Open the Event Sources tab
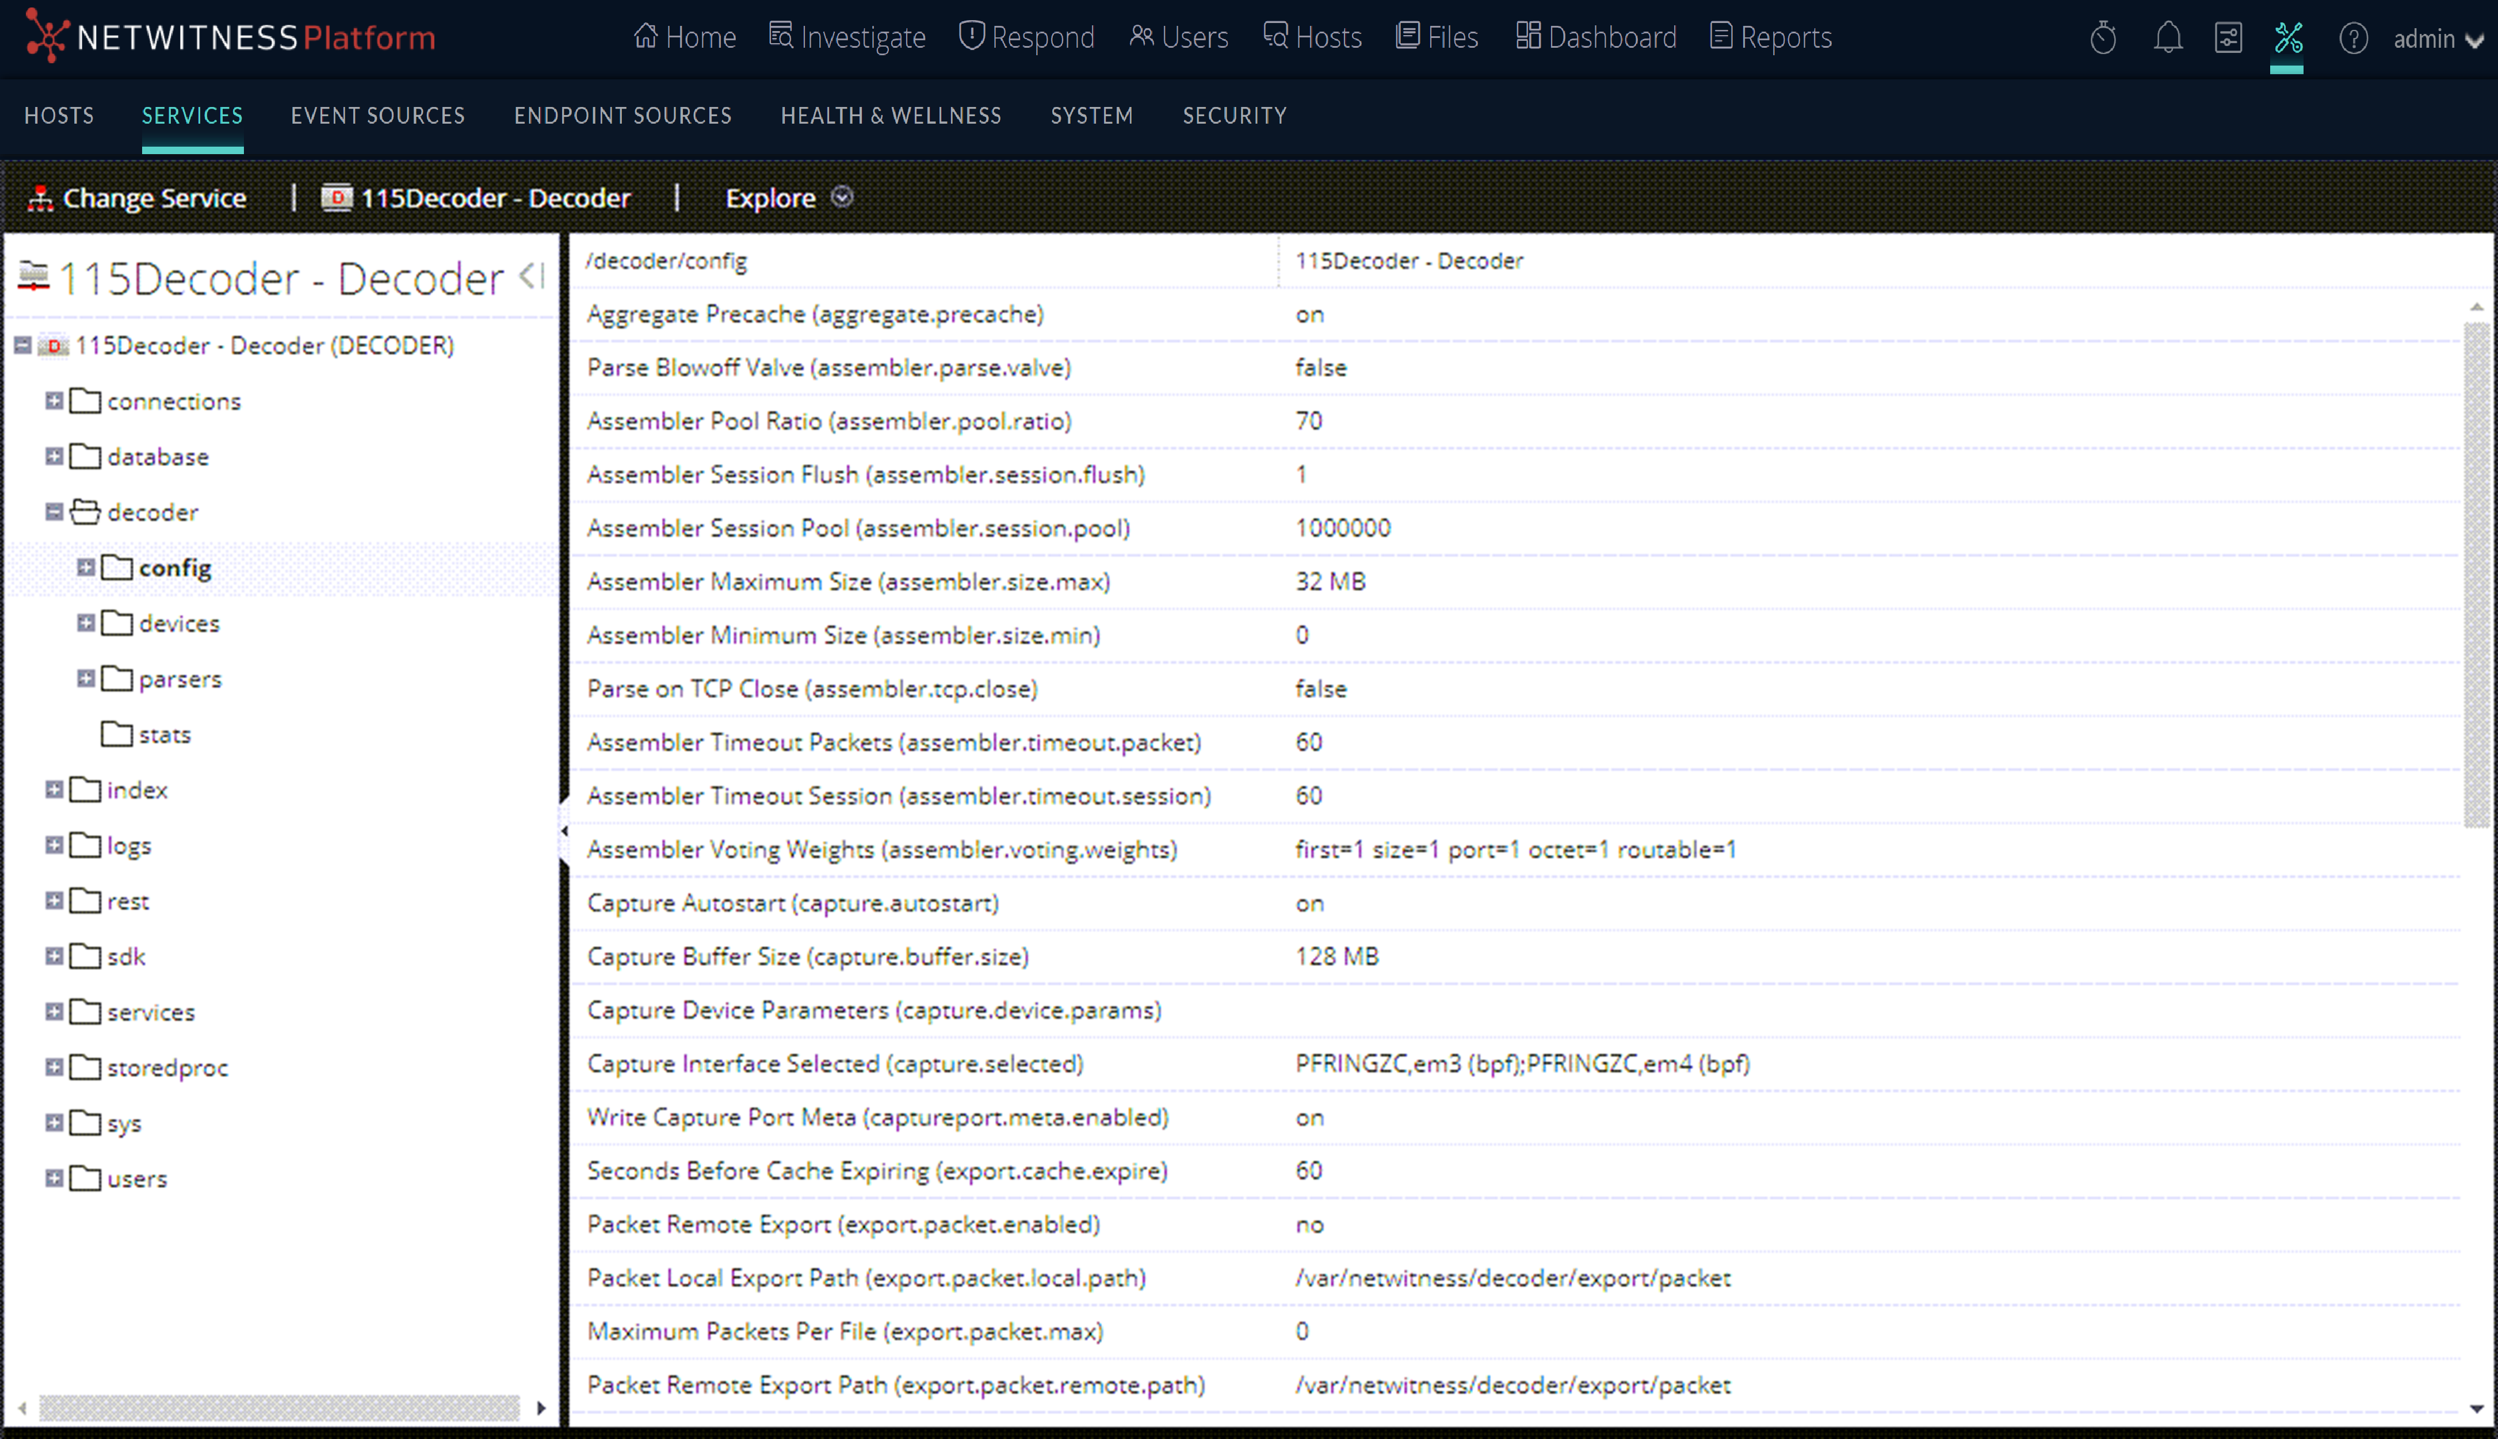 377,116
